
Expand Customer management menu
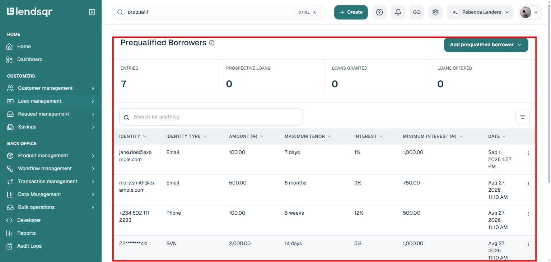point(51,88)
